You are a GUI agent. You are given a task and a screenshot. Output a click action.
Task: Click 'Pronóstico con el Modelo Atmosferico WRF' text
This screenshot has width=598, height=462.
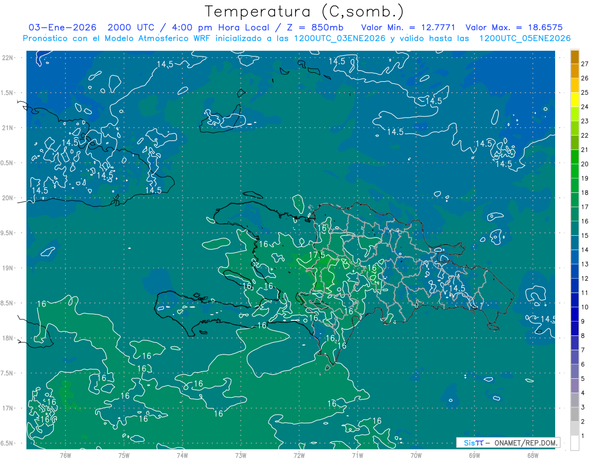click(117, 38)
